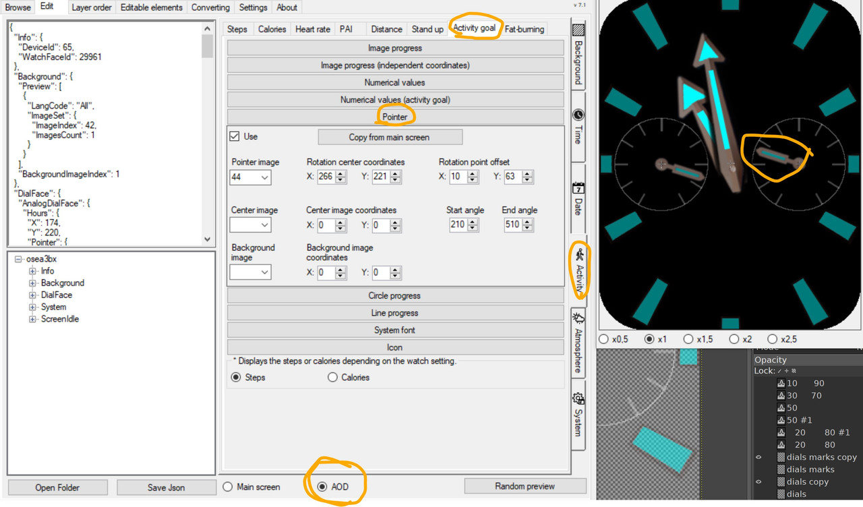Expand the Background tree node
Image resolution: width=863 pixels, height=507 pixels.
(32, 283)
